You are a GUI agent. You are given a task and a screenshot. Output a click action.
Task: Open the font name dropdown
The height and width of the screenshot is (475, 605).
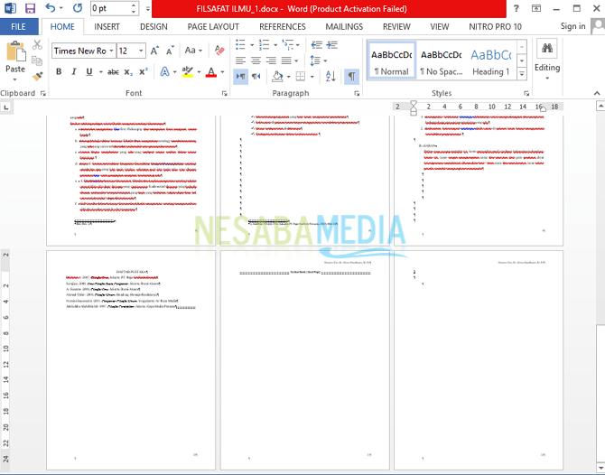pos(111,51)
